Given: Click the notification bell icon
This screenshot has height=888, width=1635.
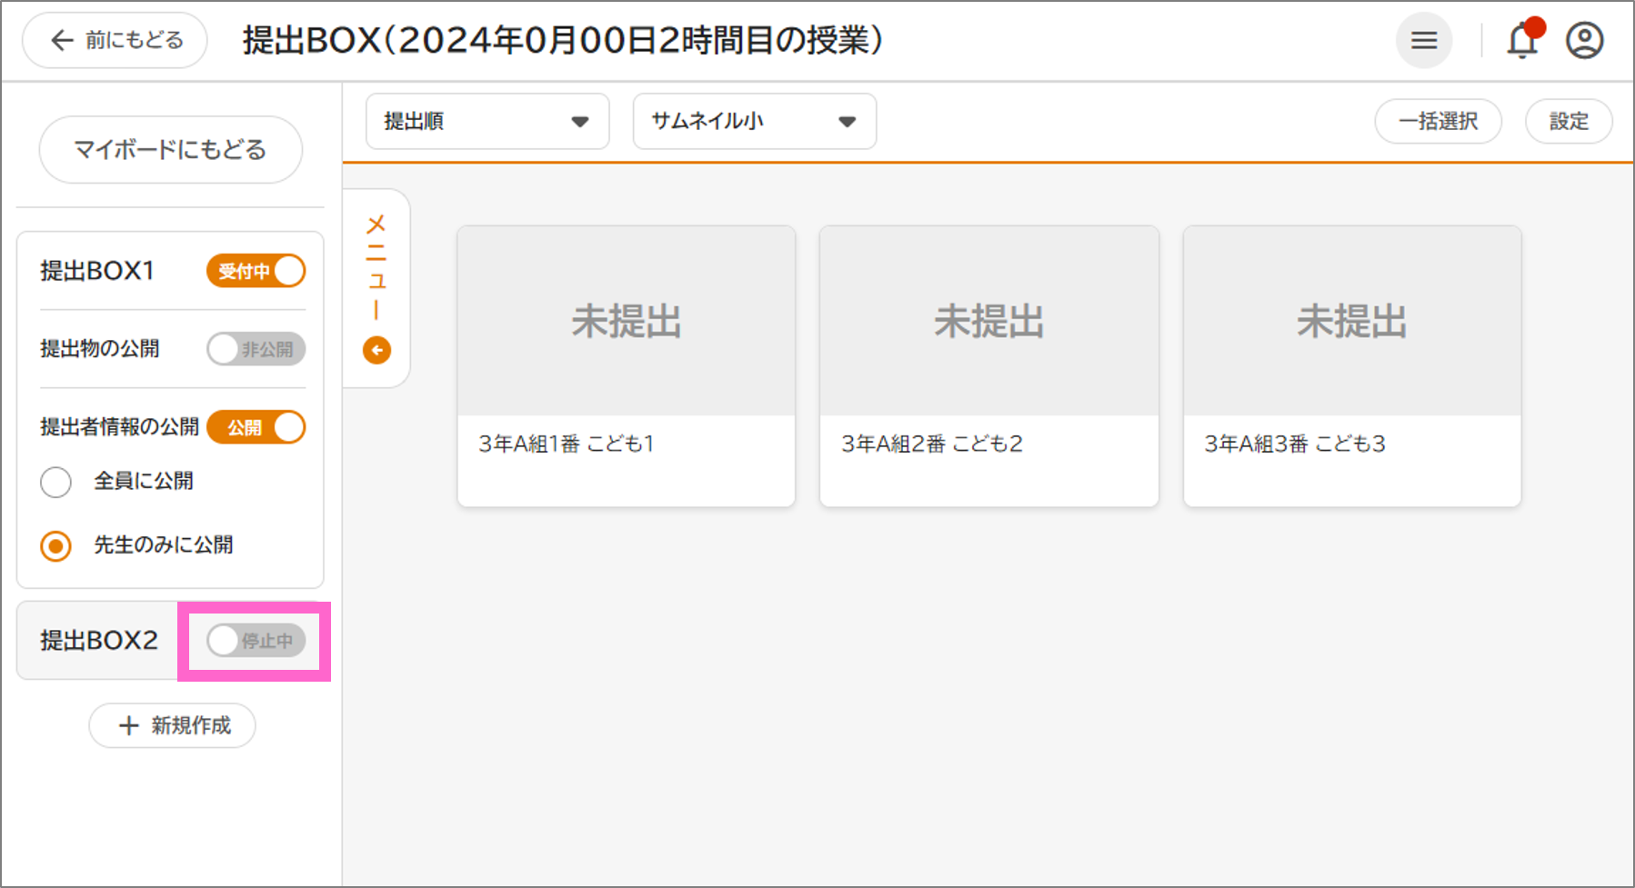Looking at the screenshot, I should pos(1523,41).
